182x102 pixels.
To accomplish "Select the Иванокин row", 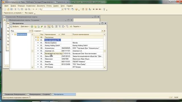I will point(69,59).
